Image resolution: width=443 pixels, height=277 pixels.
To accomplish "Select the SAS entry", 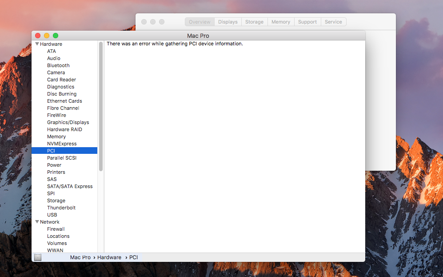I will (52, 179).
